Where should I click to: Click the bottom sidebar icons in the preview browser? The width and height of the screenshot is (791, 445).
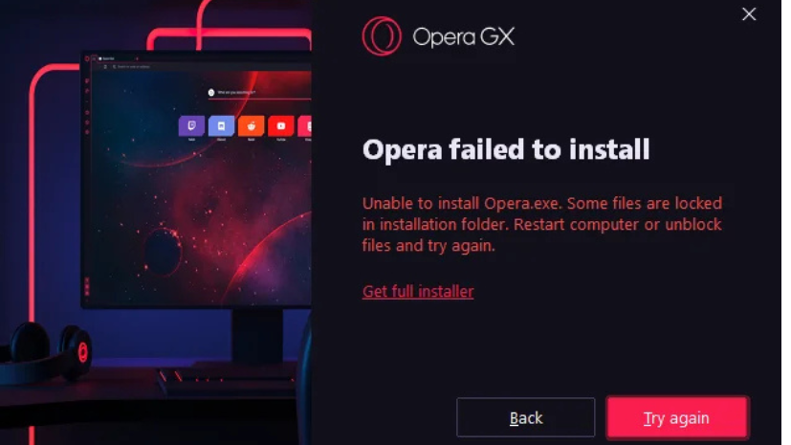coord(87,286)
